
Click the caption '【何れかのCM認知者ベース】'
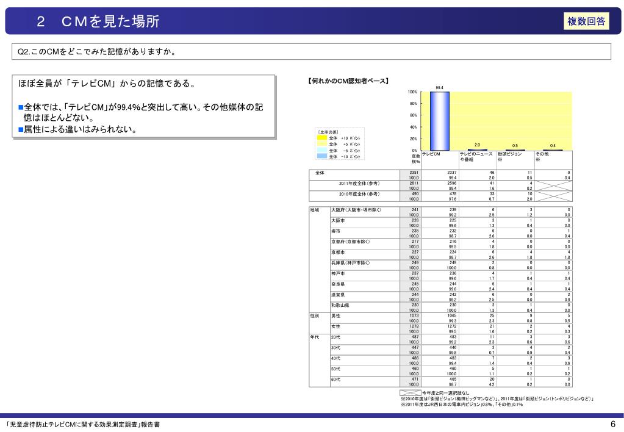[349, 81]
